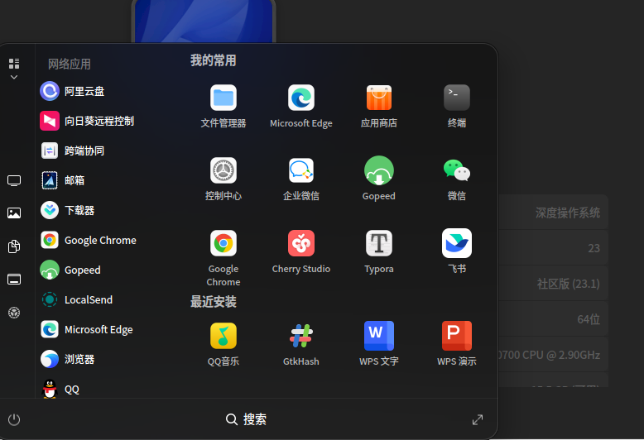This screenshot has width=644, height=440.
Task: Open pictures folder shortcut in sidebar
Action: click(x=14, y=213)
